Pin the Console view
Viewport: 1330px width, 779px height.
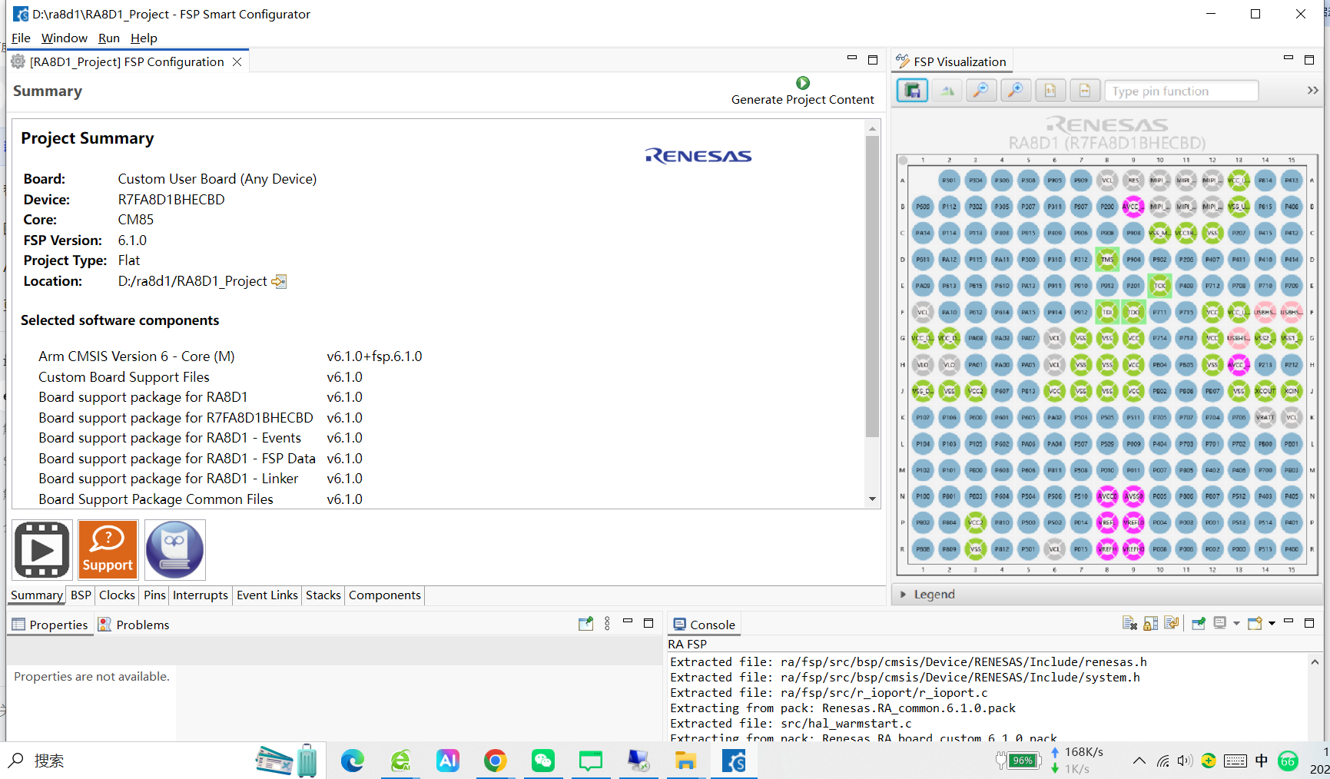point(1198,623)
